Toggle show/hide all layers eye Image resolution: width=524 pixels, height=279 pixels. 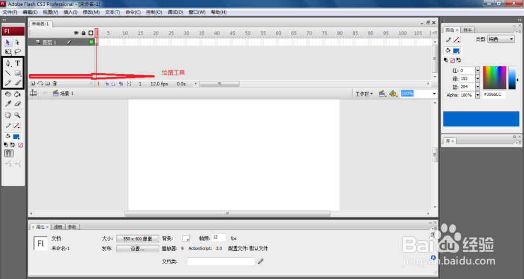tap(76, 33)
